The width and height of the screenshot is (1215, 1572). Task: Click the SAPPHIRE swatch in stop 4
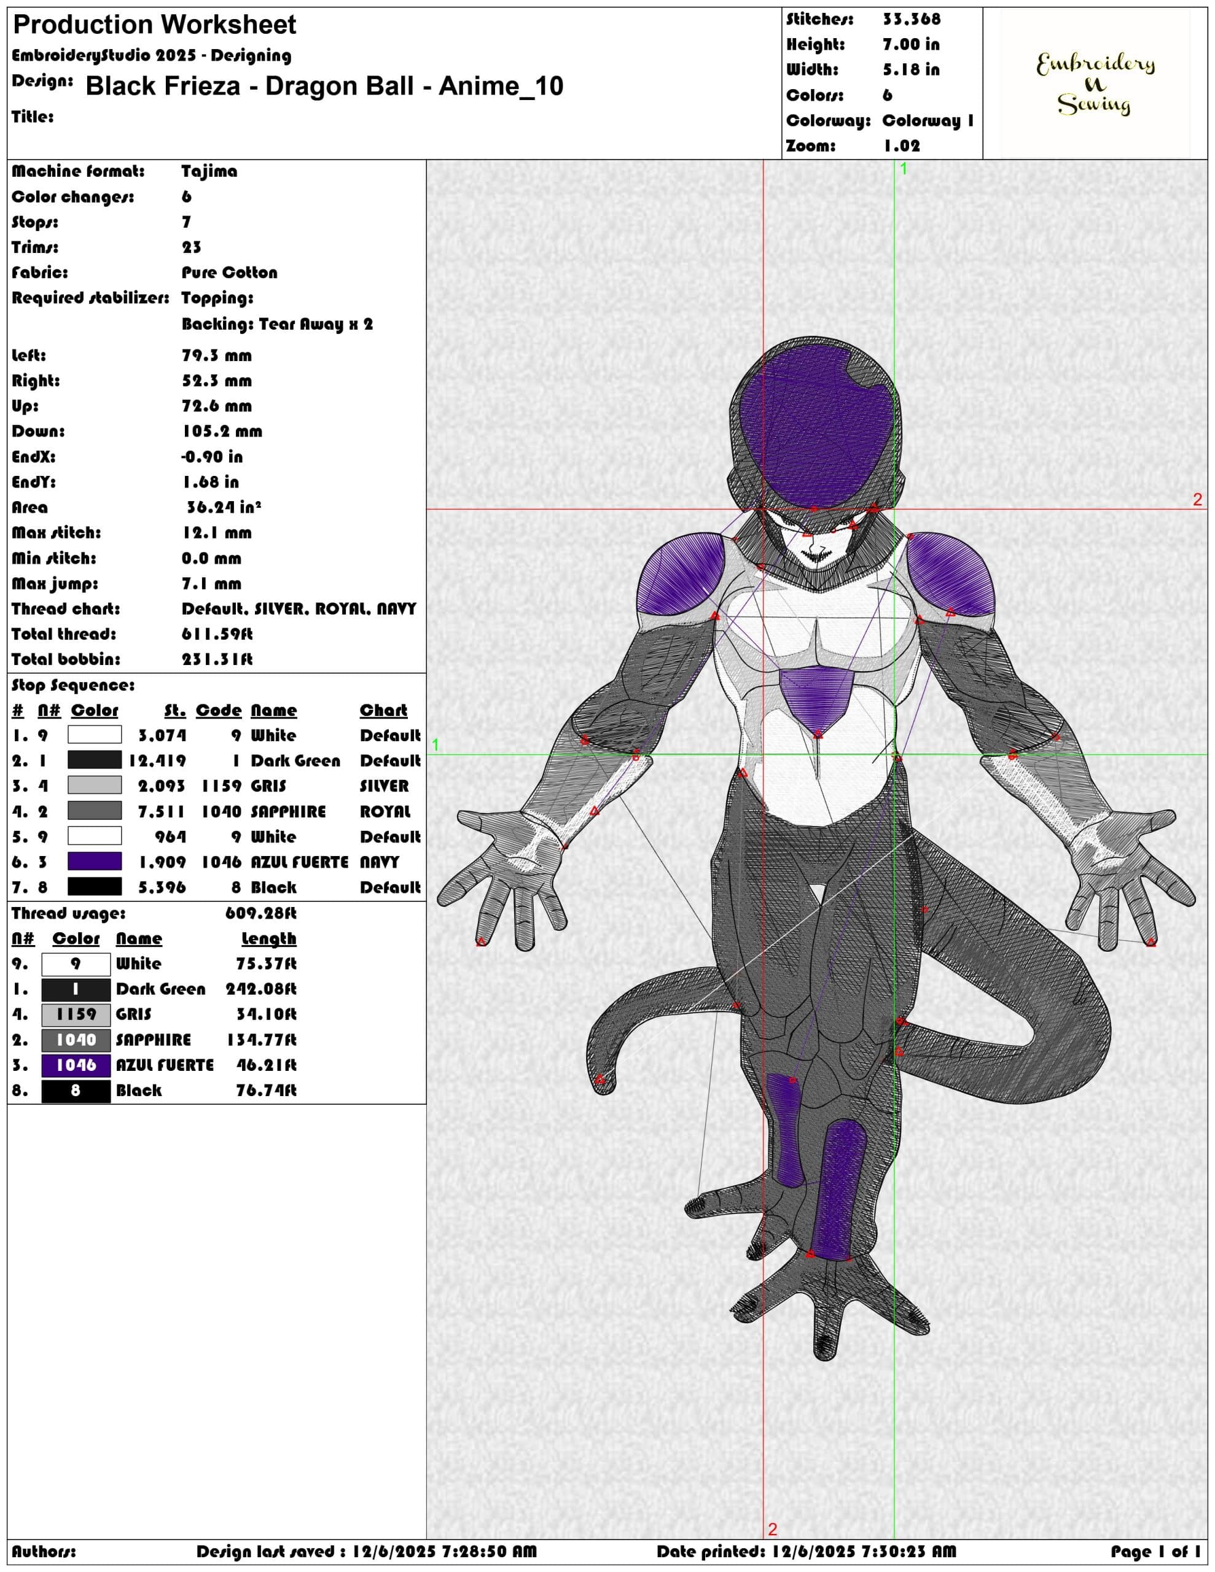[x=95, y=811]
